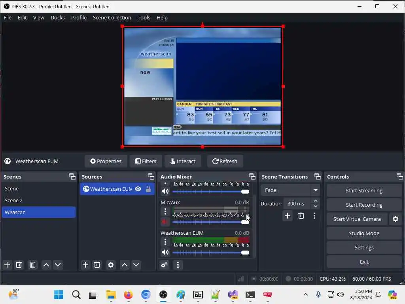Open scene filters icon in Scenes dock
This screenshot has width=405, height=304.
click(x=32, y=265)
